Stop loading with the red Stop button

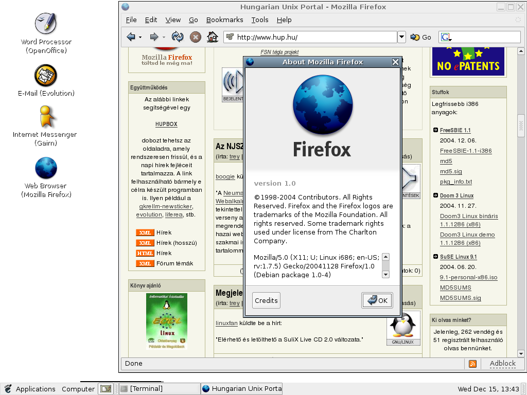click(x=195, y=37)
